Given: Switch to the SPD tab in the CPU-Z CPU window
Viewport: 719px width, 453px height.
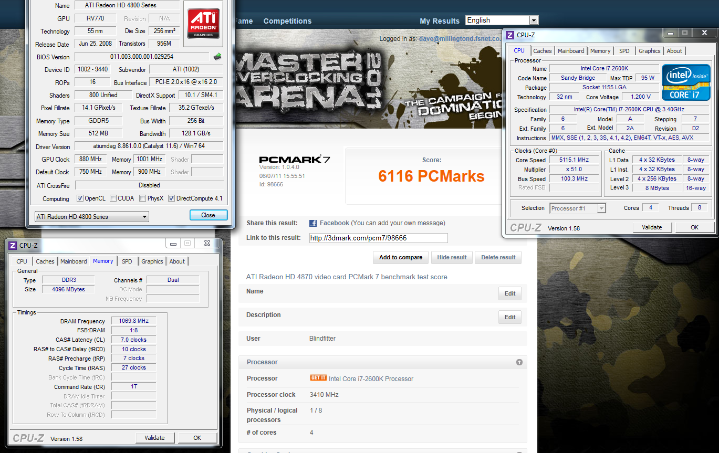Looking at the screenshot, I should tap(624, 51).
